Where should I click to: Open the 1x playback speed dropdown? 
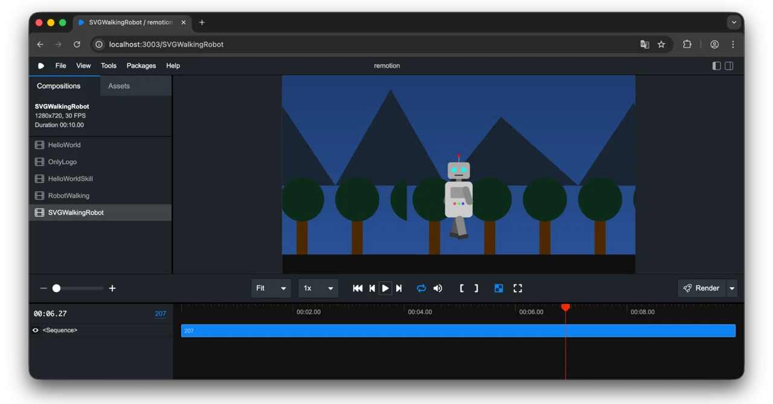(318, 288)
